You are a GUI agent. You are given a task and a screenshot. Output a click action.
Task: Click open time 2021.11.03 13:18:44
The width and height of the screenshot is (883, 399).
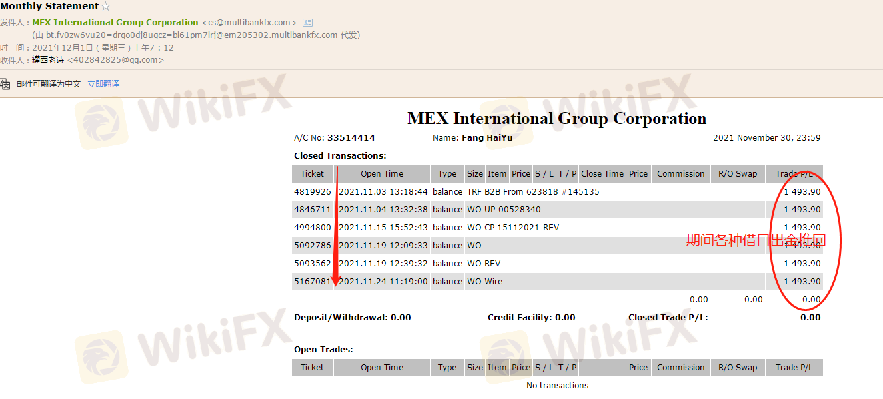point(383,192)
